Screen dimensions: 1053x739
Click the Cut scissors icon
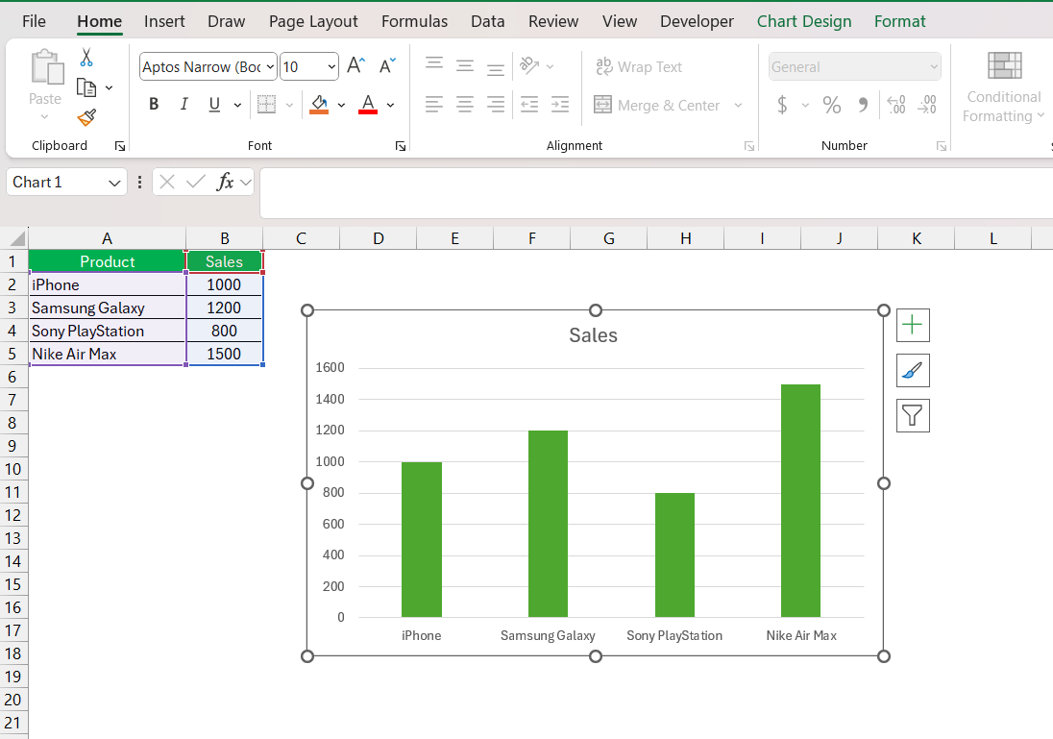86,58
